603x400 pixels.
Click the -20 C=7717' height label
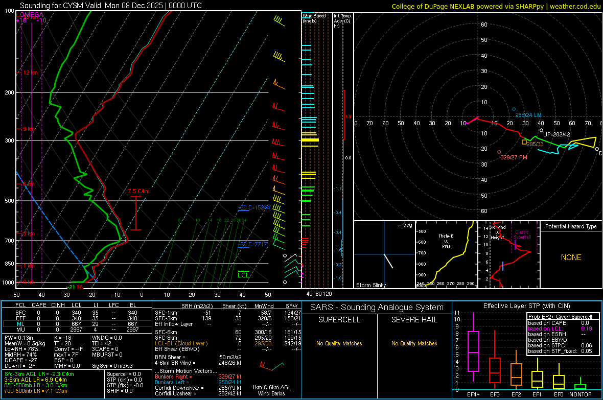click(252, 244)
